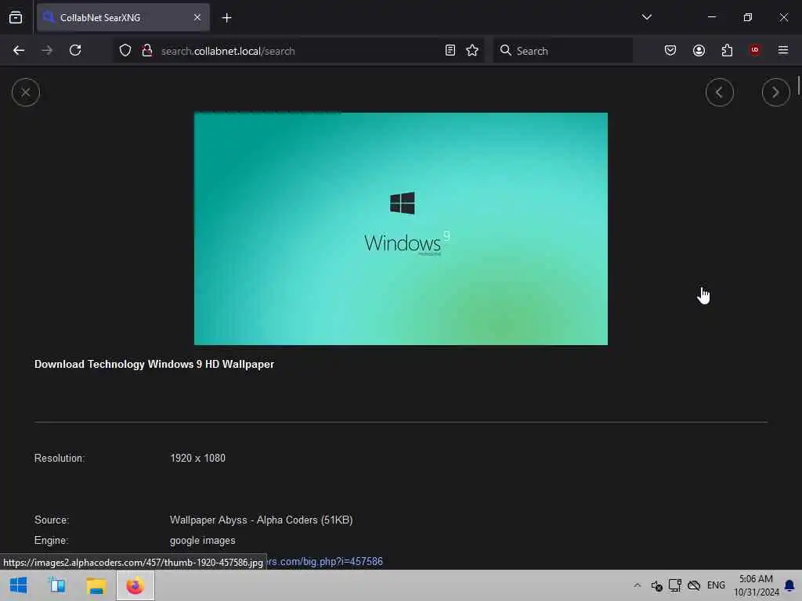The width and height of the screenshot is (802, 601).
Task: Open the Firefox application menu
Action: [783, 51]
